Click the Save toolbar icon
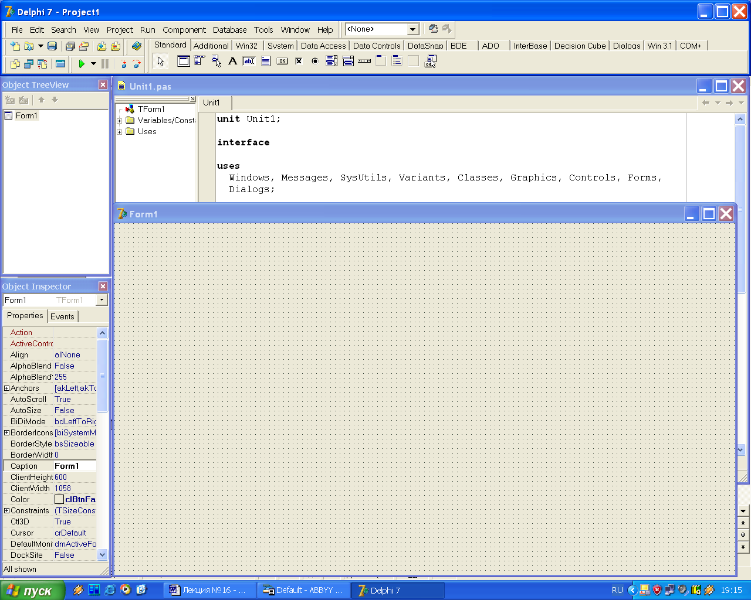The height and width of the screenshot is (600, 751). (52, 46)
